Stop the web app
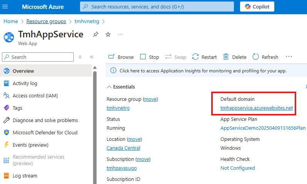 (x=149, y=57)
